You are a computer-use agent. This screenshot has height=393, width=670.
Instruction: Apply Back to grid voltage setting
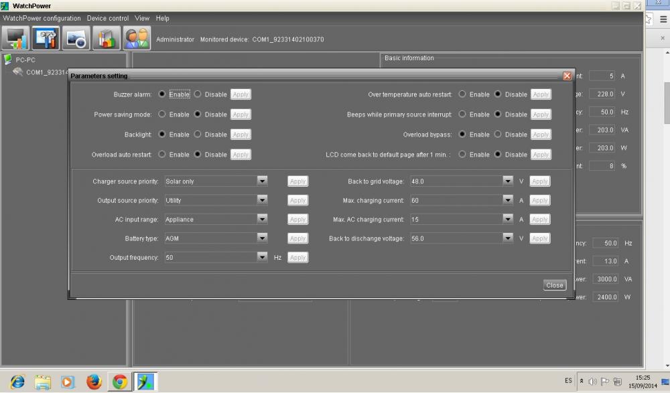click(539, 181)
